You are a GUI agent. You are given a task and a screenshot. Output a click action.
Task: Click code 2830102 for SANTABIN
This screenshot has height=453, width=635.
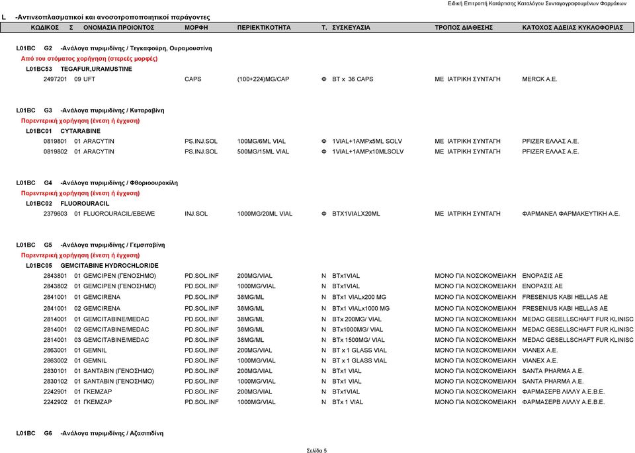(55, 382)
